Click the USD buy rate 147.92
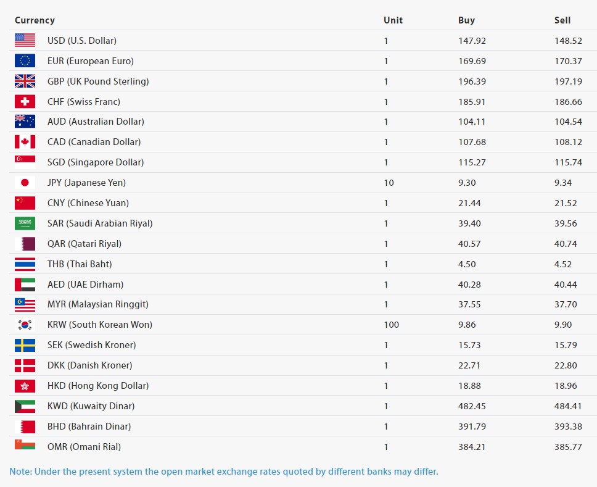Screen dimensions: 597x487 tap(472, 41)
